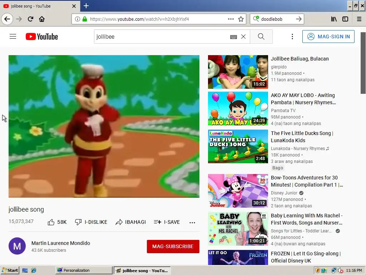Click the security shield tray icon
Image resolution: width=366 pixels, height=275 pixels.
[x=317, y=271]
